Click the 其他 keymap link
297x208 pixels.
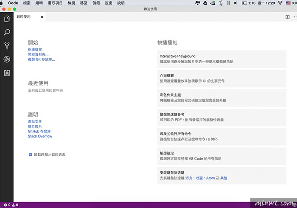tap(224, 178)
